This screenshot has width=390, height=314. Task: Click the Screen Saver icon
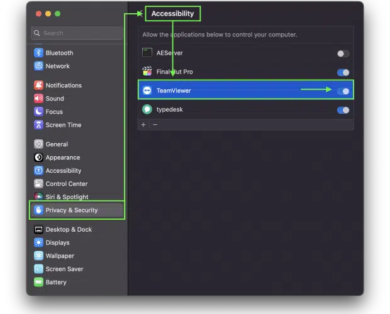38,269
